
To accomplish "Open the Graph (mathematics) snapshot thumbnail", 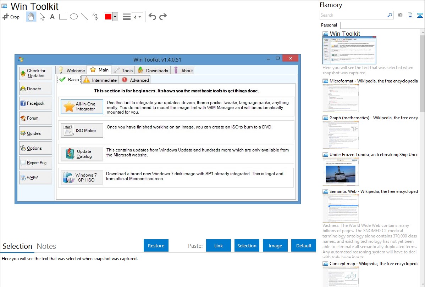I will (x=341, y=135).
